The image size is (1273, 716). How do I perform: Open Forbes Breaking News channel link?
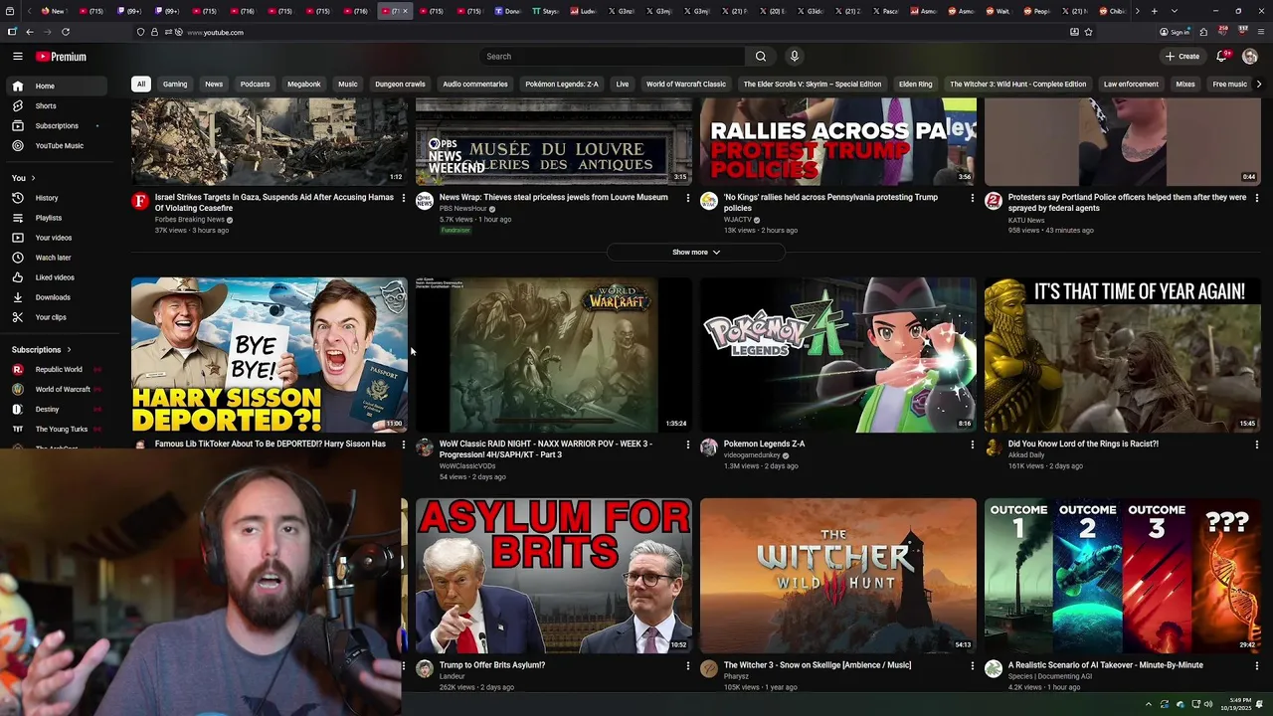[189, 220]
